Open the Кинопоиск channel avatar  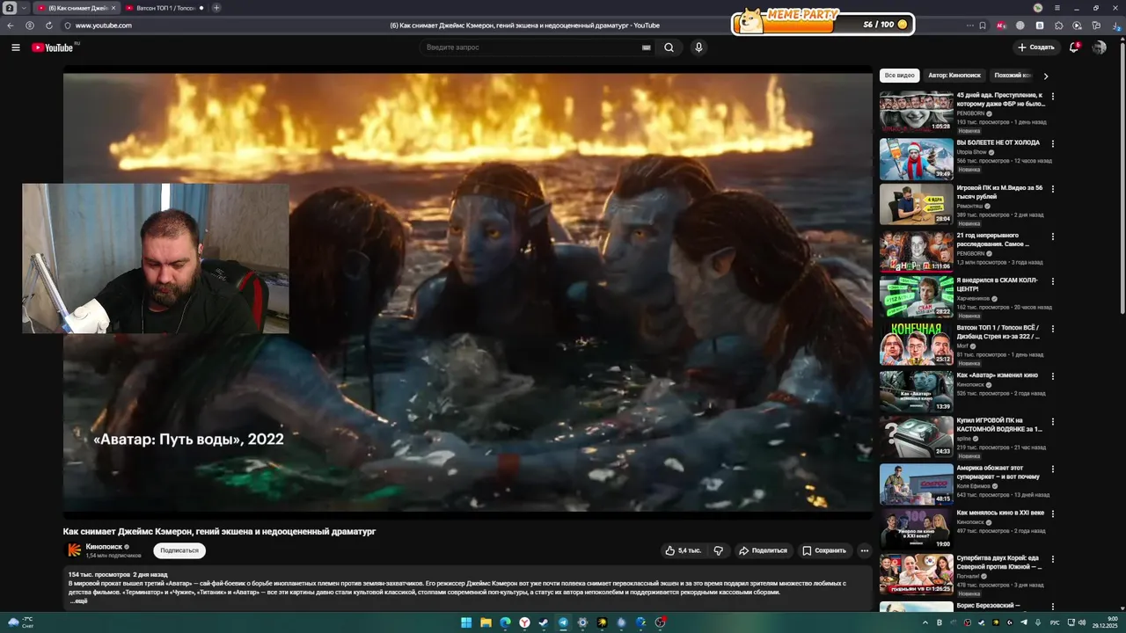tap(75, 550)
